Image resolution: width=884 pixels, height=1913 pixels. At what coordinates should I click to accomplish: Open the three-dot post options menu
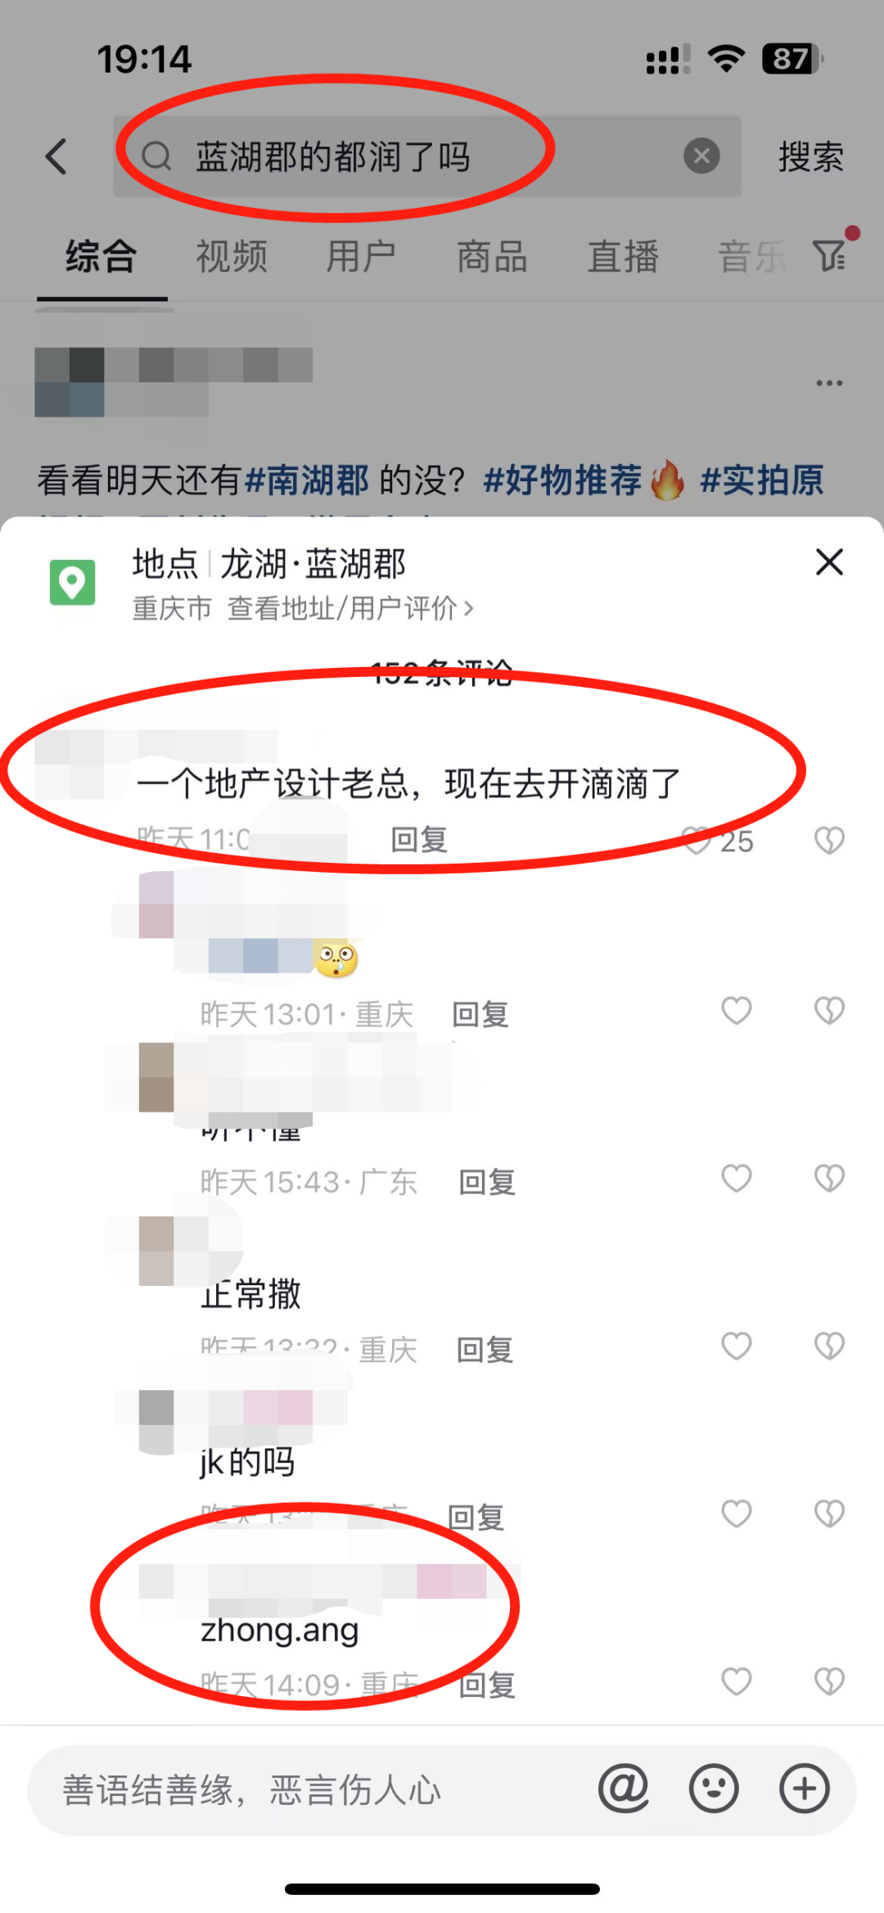pos(829,382)
